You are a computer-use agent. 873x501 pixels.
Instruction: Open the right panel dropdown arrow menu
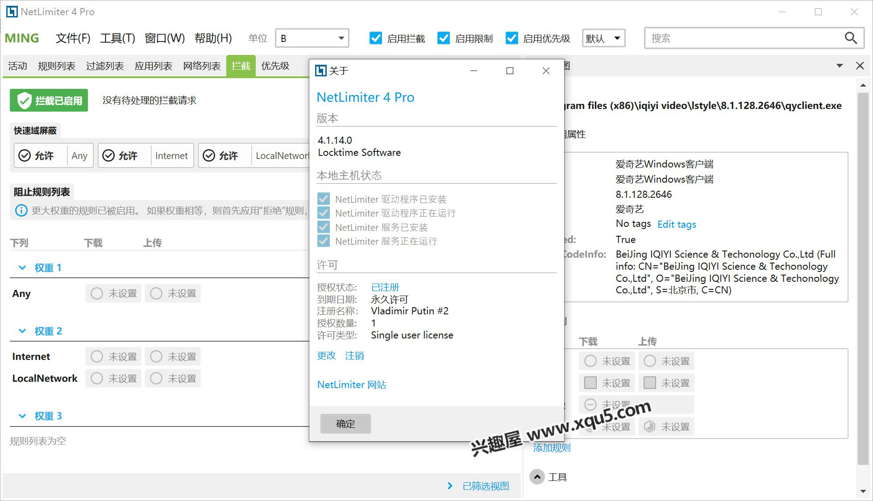[840, 66]
